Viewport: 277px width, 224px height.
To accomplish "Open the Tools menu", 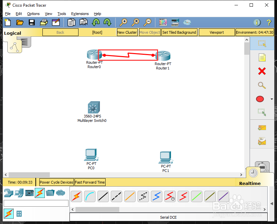I will (x=62, y=14).
